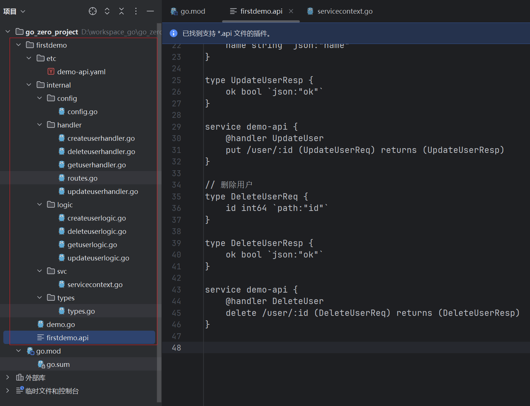
Task: Click the collapse all tree icon
Action: 122,11
